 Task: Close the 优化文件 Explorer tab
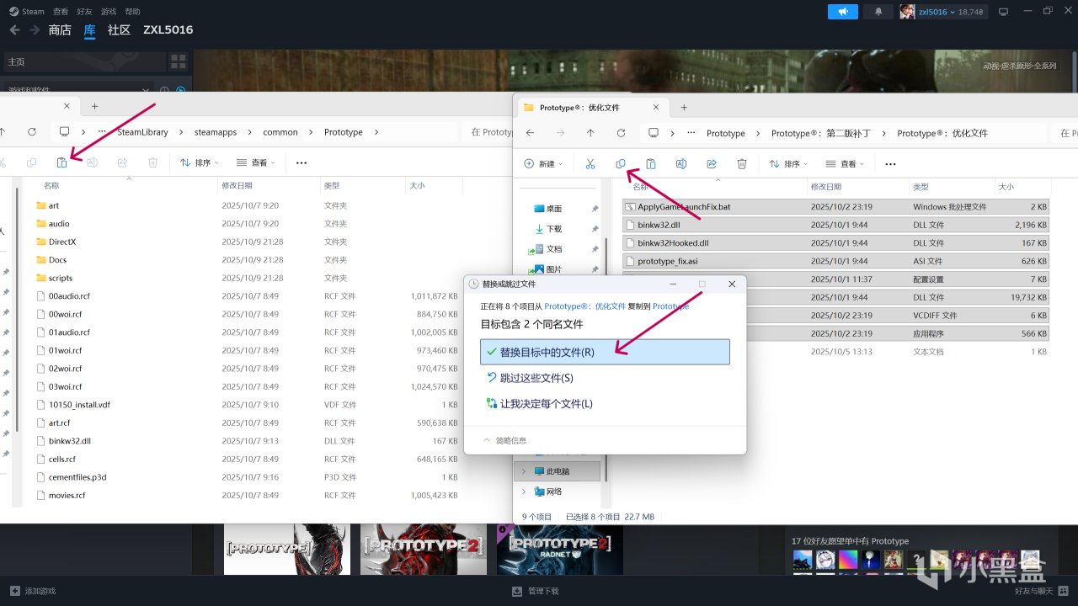coord(656,107)
